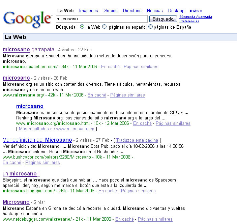Screen dimensions: 237x224
Task: Click the Búsqueda button
Action: 163,19
